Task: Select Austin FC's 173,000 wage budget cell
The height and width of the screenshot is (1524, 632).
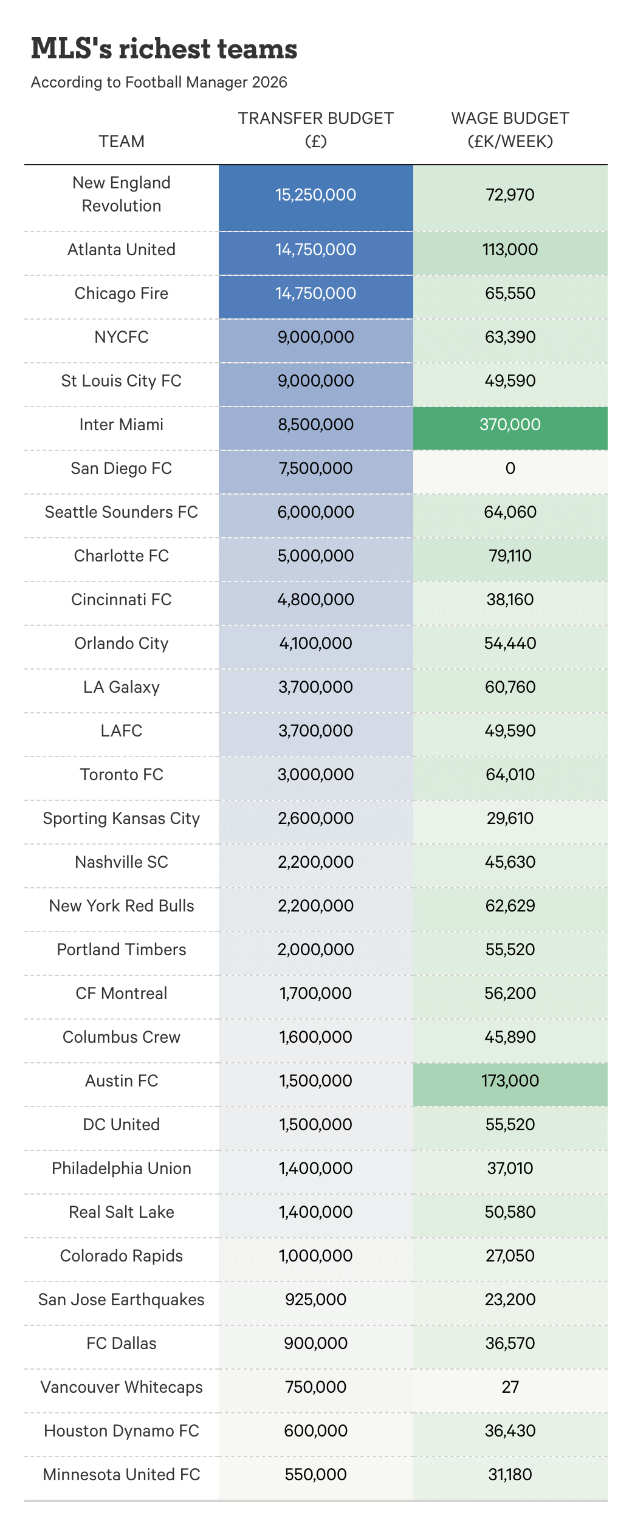Action: pos(510,1080)
